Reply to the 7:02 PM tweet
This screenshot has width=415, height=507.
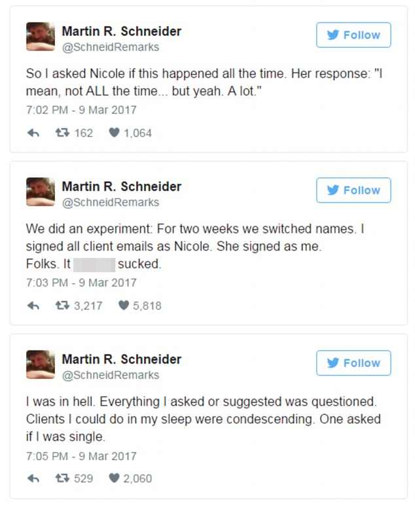33,133
